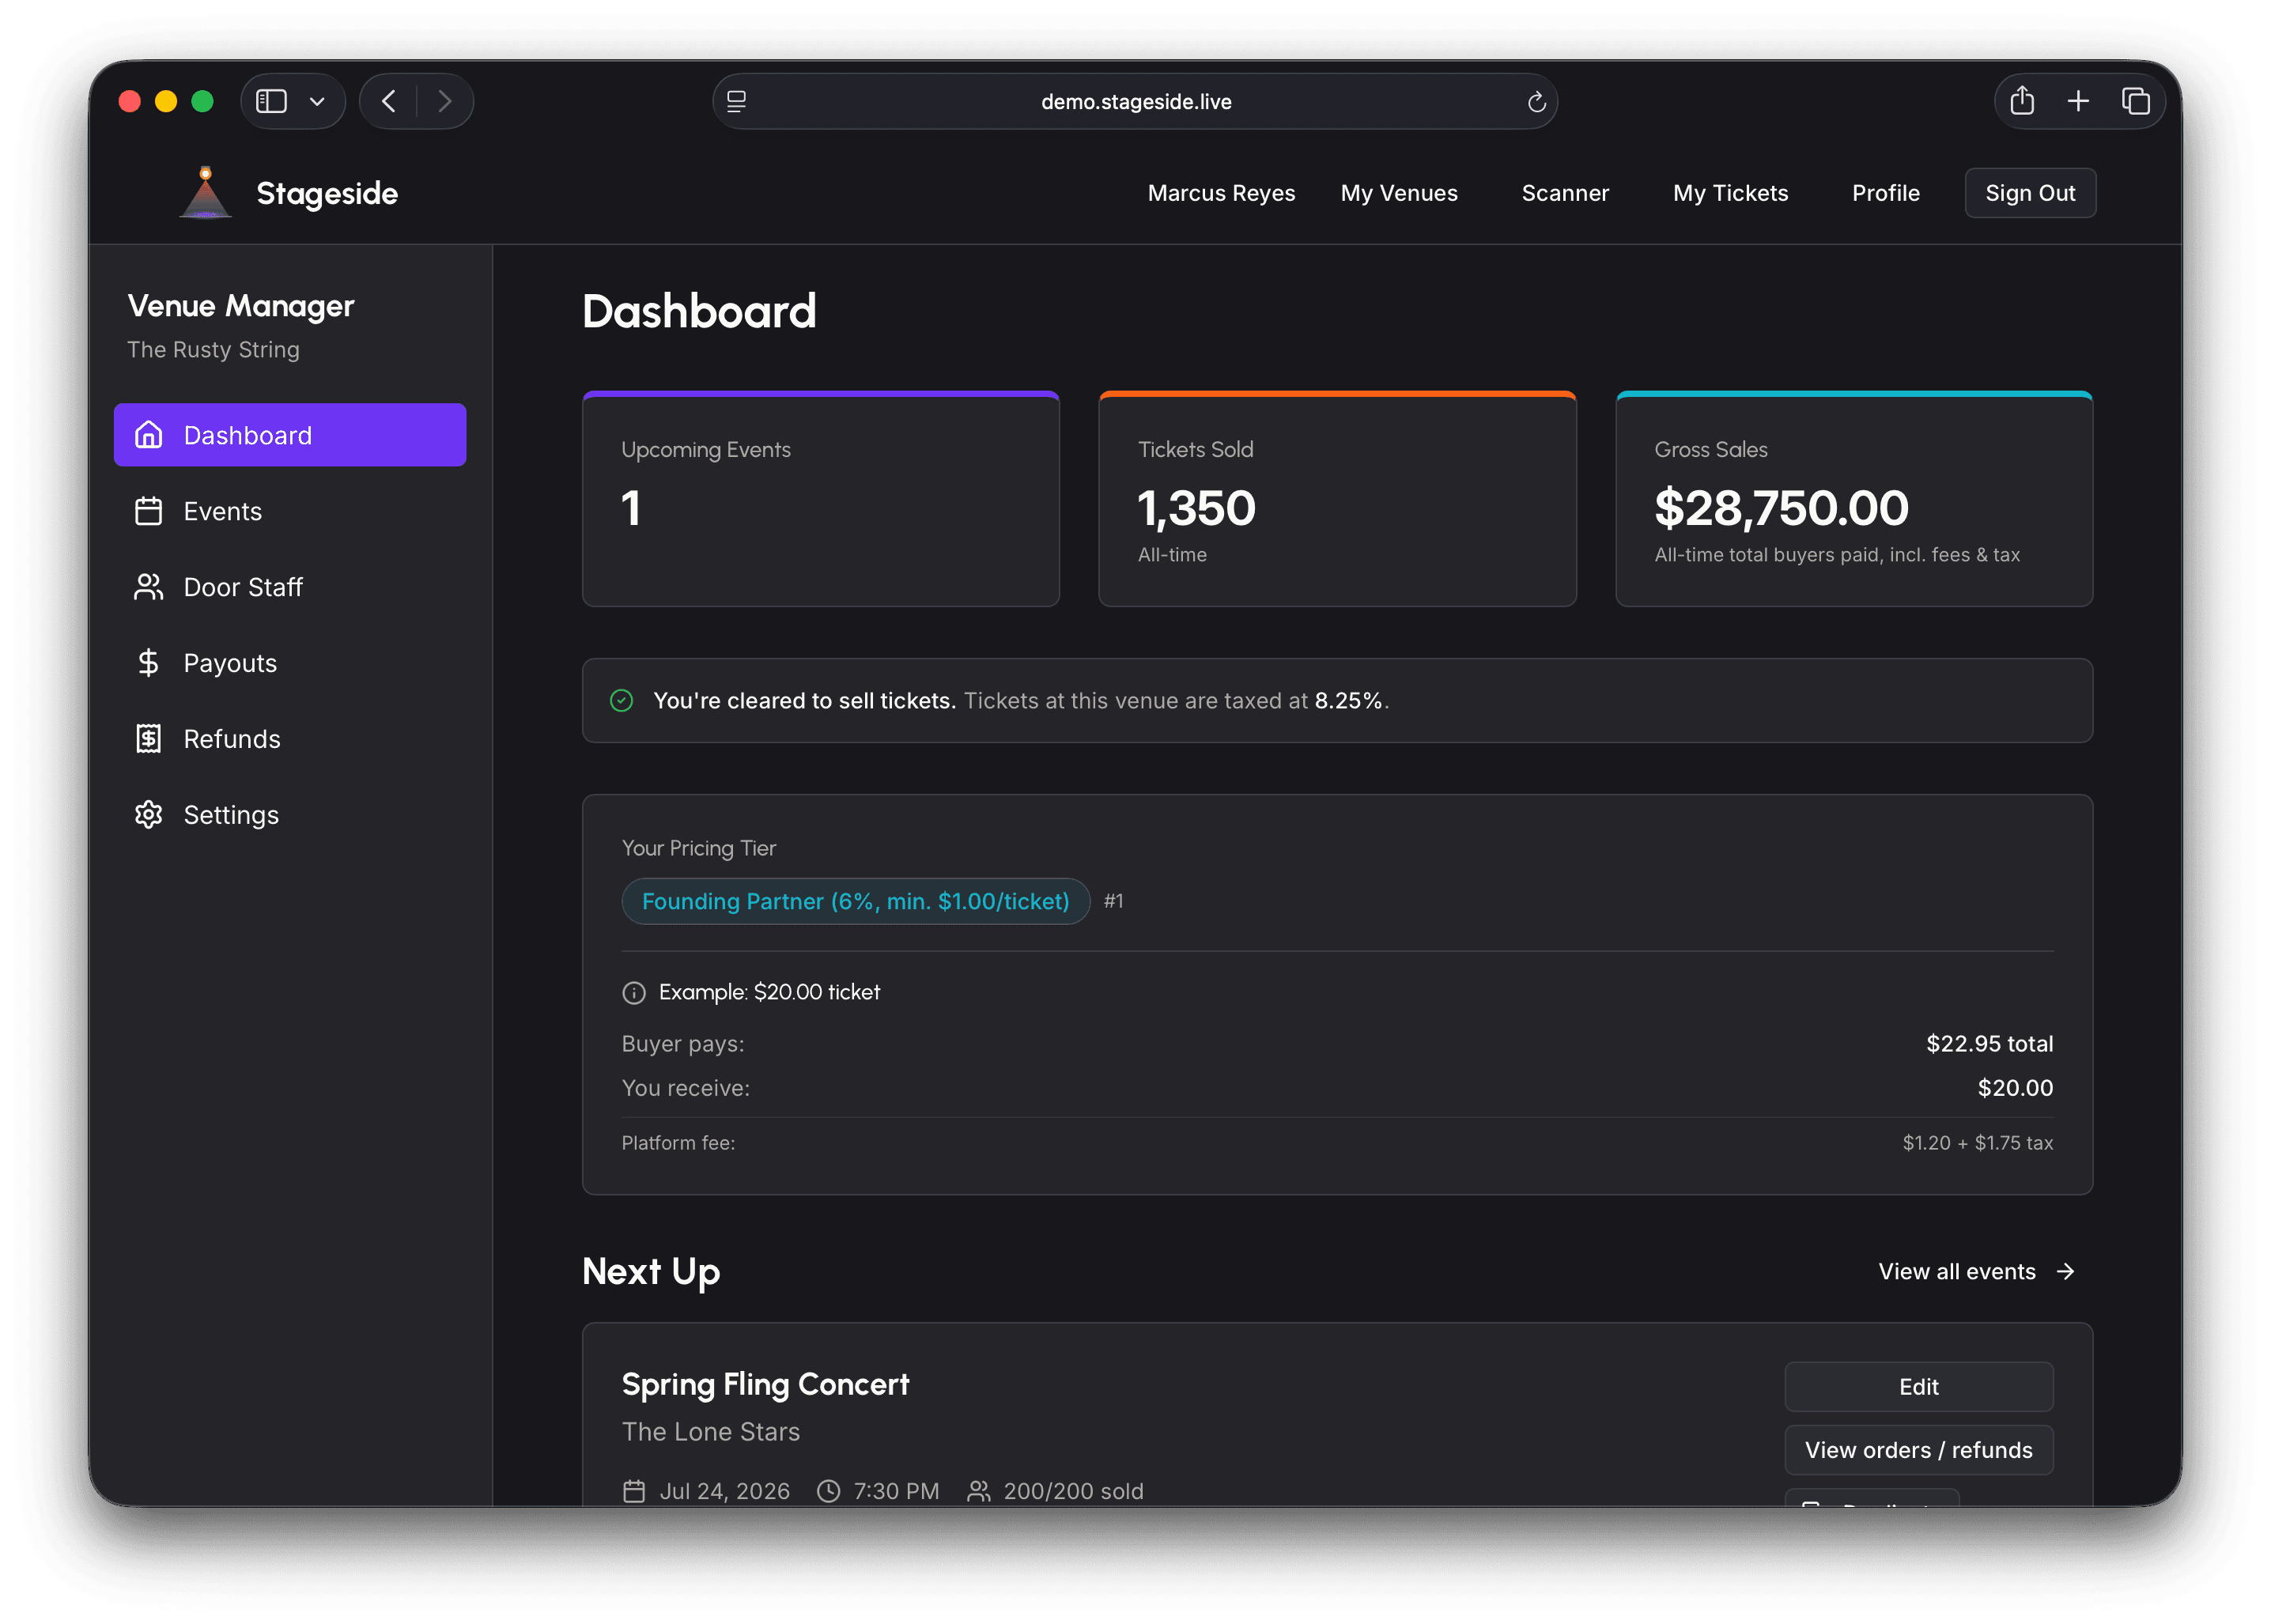Click the Stageside brand name
The height and width of the screenshot is (1624, 2271).
pyautogui.click(x=327, y=193)
